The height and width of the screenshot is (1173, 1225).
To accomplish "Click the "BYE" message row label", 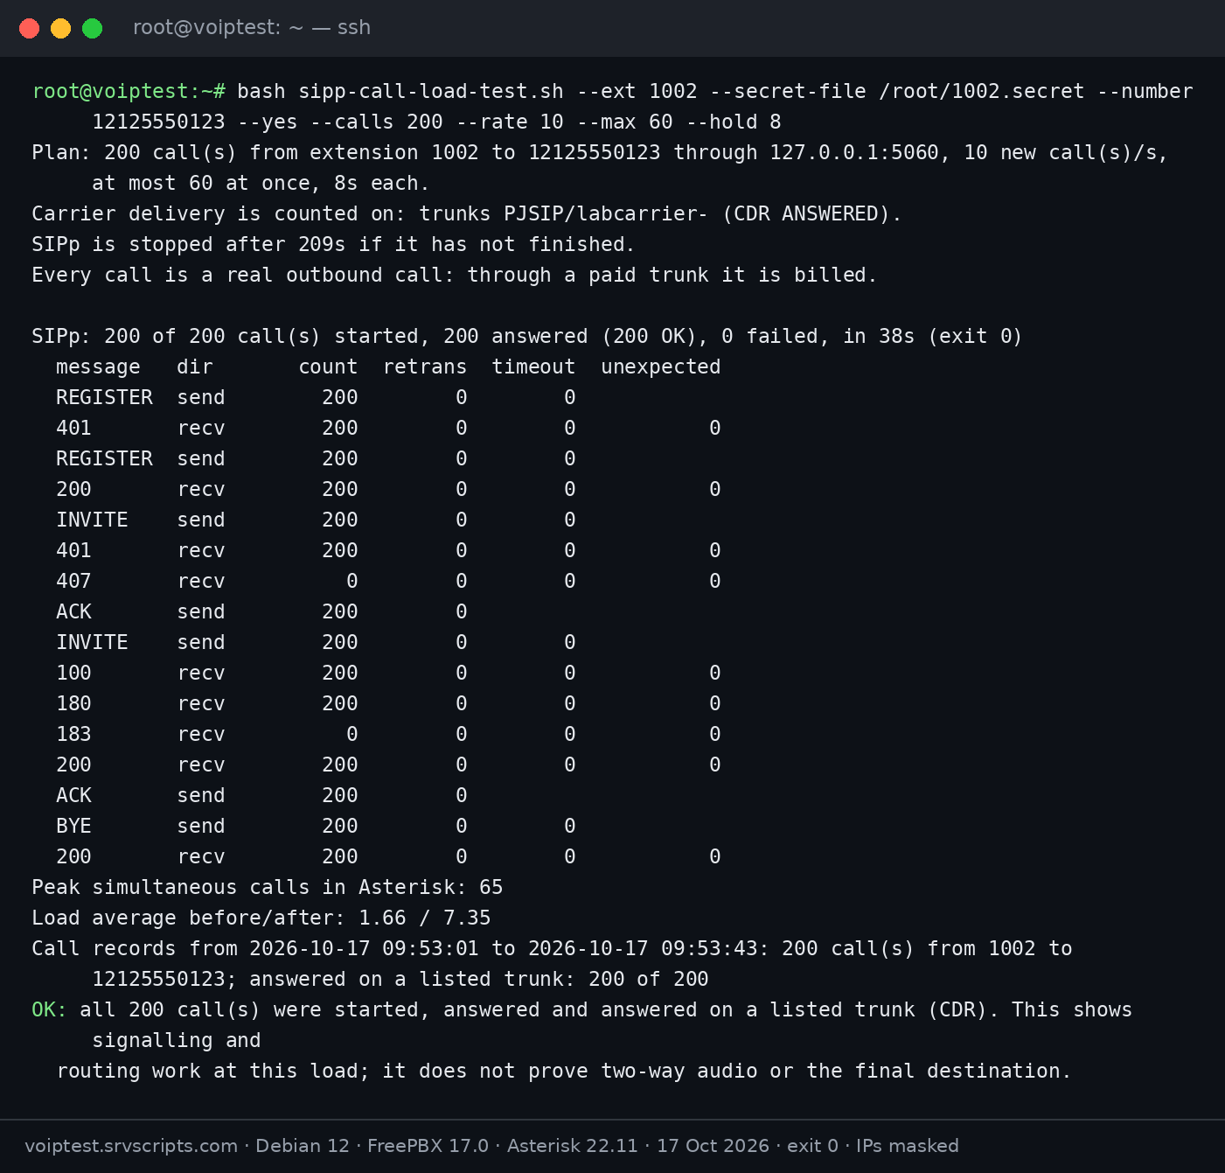I will pyautogui.click(x=73, y=826).
